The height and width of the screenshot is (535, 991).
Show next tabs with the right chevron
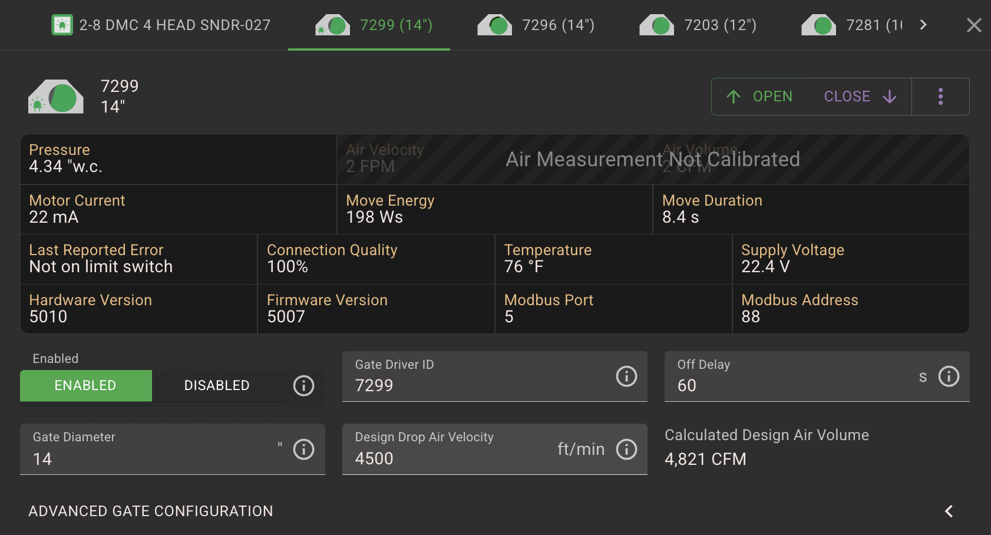tap(923, 25)
